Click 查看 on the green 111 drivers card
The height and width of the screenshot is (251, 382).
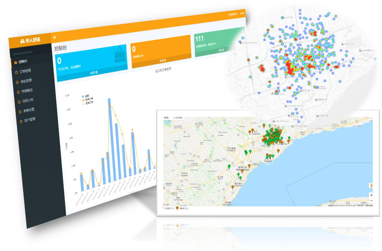coord(221,50)
